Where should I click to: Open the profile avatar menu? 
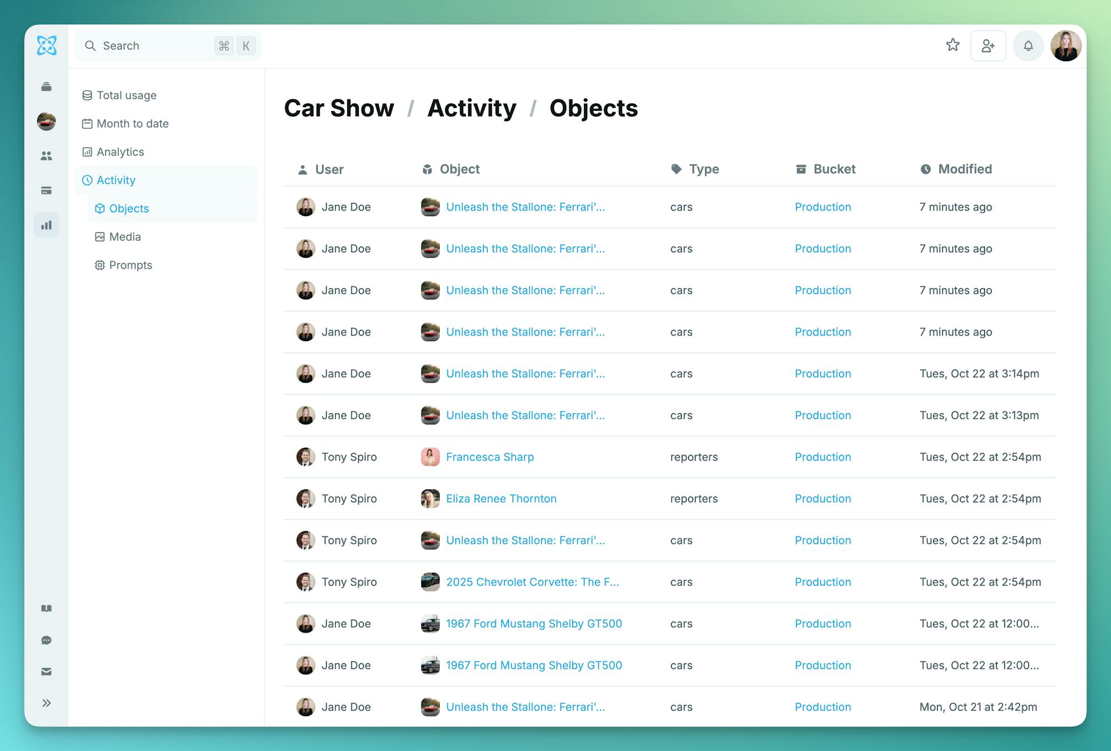coord(1065,46)
